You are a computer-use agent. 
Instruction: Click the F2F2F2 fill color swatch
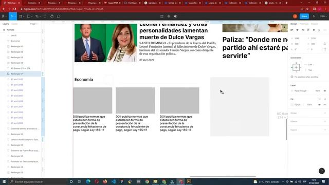[292, 104]
